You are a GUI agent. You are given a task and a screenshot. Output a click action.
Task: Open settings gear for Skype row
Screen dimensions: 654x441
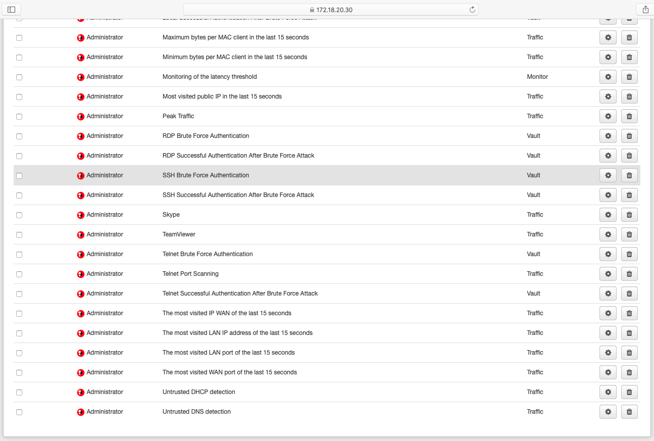[608, 215]
